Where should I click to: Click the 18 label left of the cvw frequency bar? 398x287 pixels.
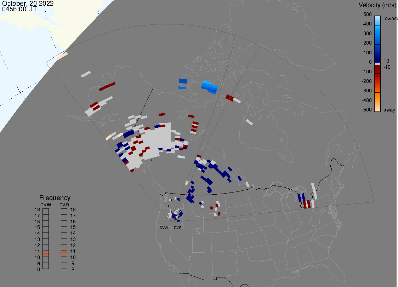(x=37, y=209)
